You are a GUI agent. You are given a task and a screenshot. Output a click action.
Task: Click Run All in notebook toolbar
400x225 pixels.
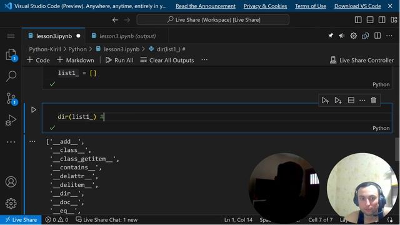(119, 60)
